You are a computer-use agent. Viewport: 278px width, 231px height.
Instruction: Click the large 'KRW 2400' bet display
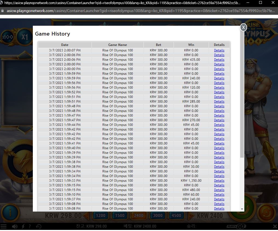click(x=210, y=216)
